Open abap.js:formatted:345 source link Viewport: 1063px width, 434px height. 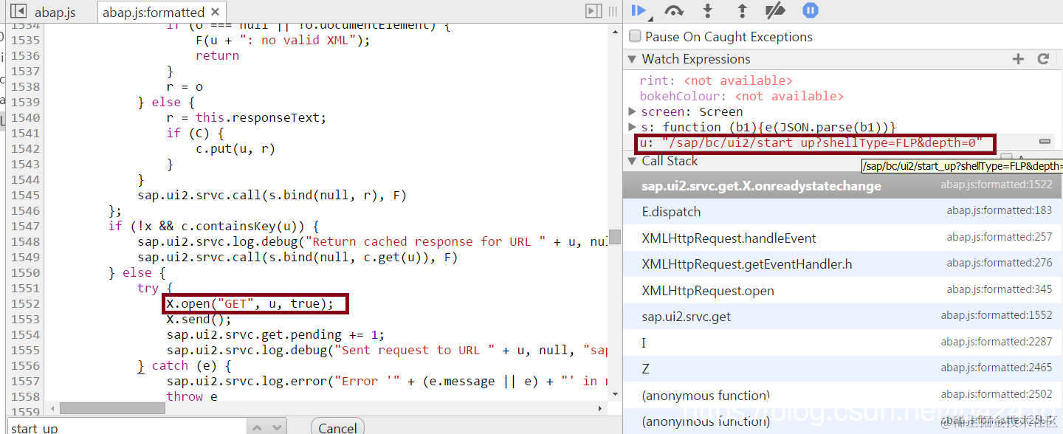pos(1000,290)
